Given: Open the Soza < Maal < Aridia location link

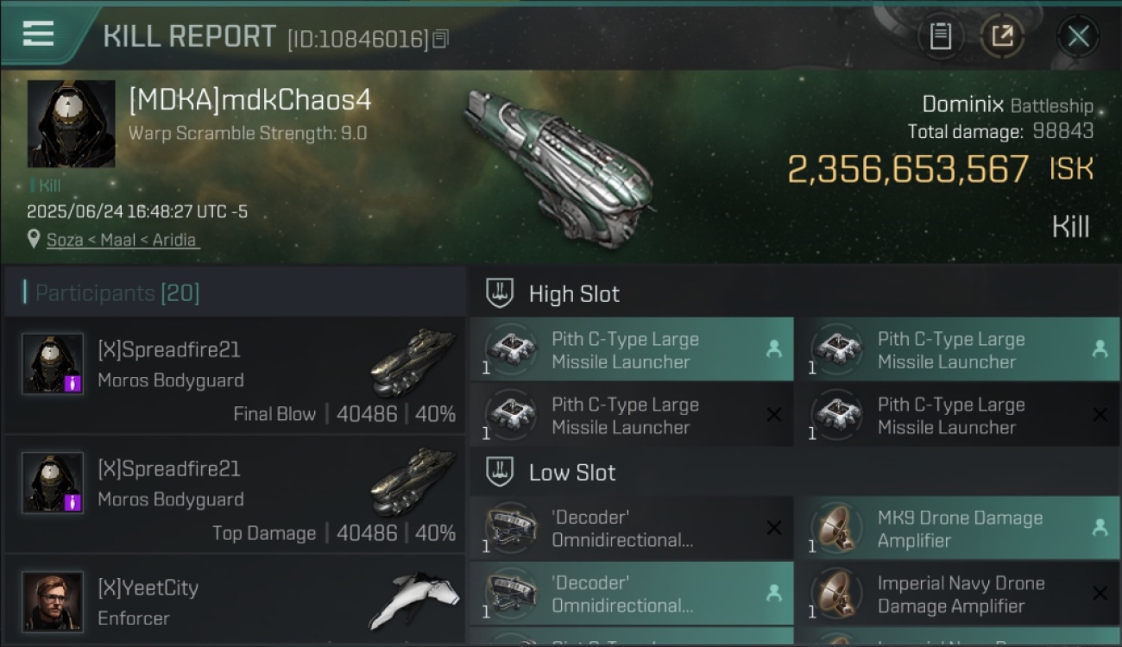Looking at the screenshot, I should pyautogui.click(x=122, y=240).
